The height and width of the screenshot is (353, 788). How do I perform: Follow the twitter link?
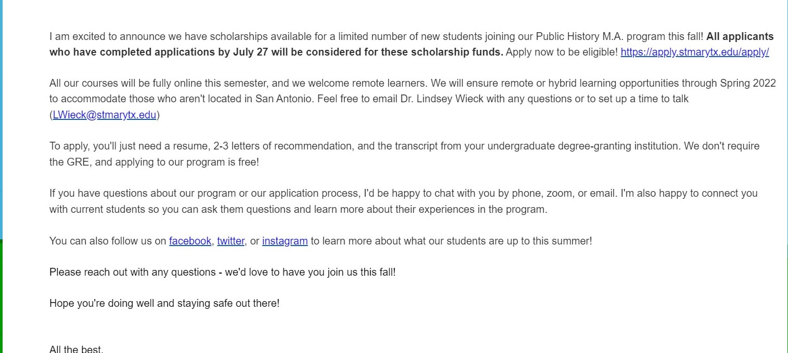pyautogui.click(x=230, y=241)
